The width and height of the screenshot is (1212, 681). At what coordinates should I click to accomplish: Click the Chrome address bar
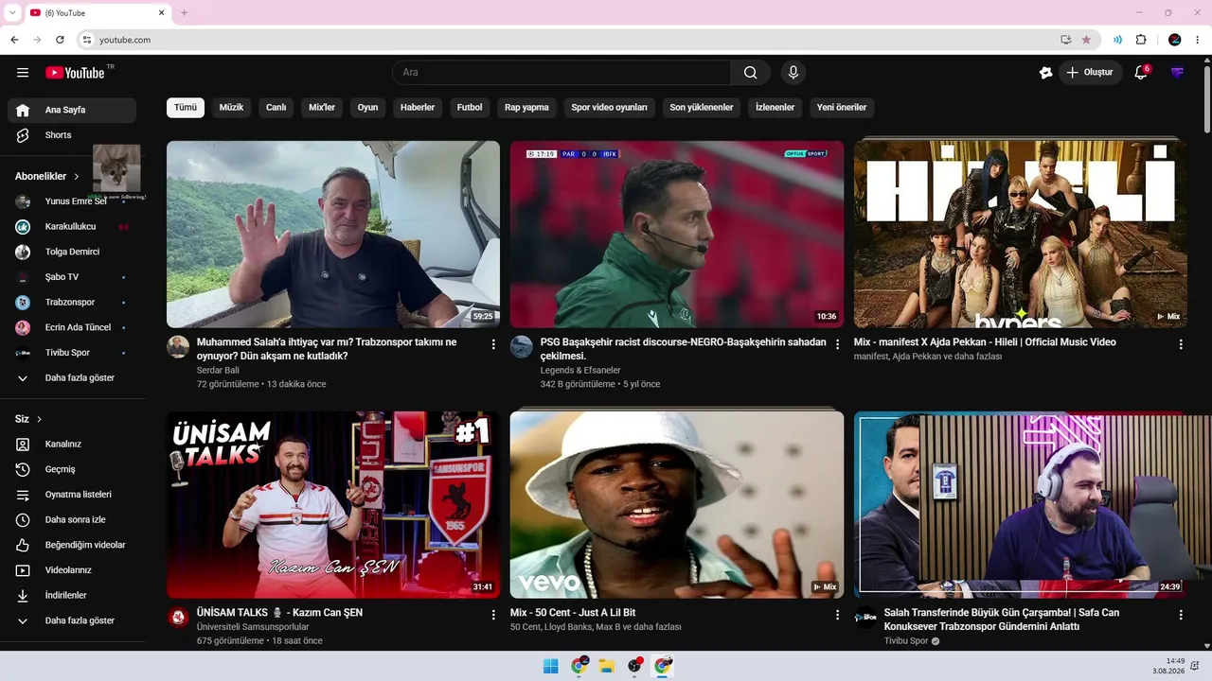coord(568,40)
